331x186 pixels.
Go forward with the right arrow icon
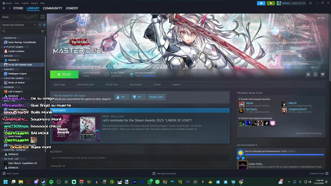9,8
